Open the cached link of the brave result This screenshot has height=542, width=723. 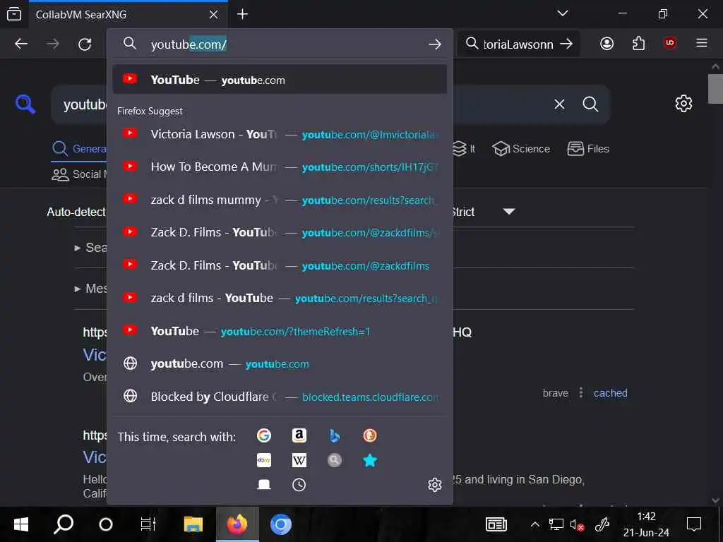610,393
